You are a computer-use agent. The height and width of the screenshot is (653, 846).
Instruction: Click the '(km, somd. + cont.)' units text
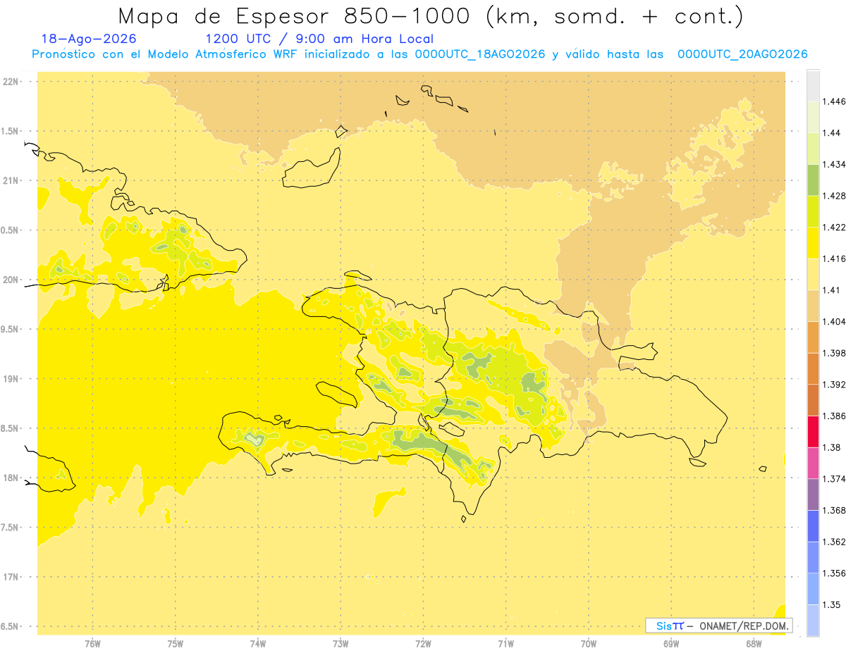(615, 17)
